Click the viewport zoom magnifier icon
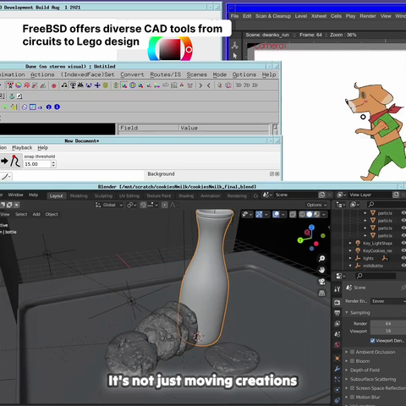406x406 pixels. [321, 259]
